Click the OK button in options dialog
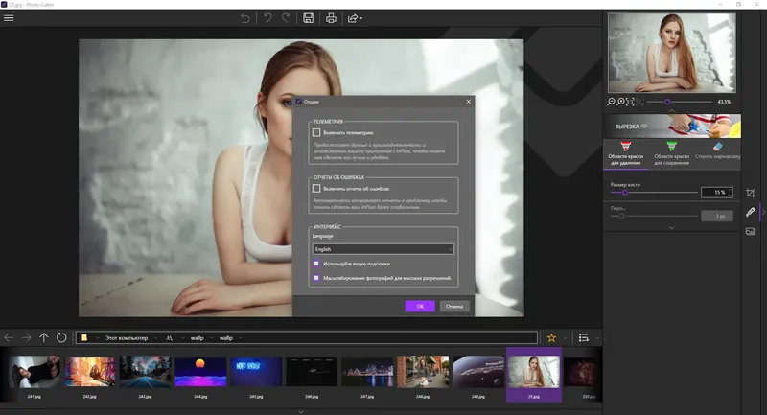Viewport: 767px width, 415px height. (x=420, y=306)
